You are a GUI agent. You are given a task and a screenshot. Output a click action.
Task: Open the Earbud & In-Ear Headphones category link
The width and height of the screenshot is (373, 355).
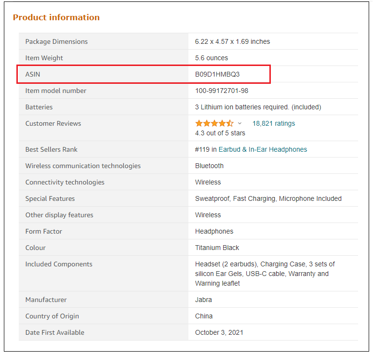(x=263, y=149)
